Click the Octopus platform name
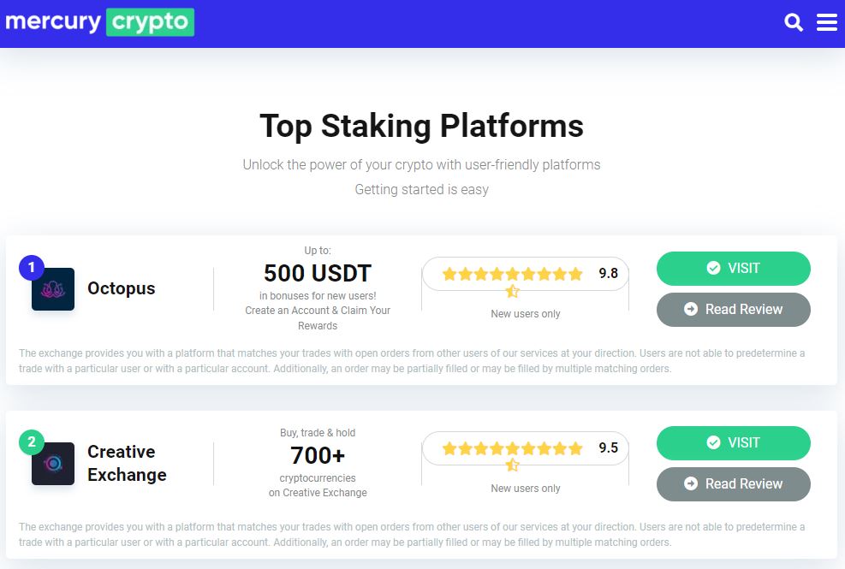The image size is (845, 569). (122, 288)
